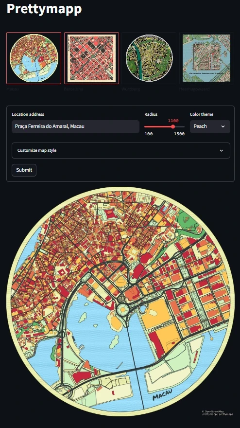The image size is (240, 428).
Task: Click the MACAU handwritten label on the map
Action: 163,395
